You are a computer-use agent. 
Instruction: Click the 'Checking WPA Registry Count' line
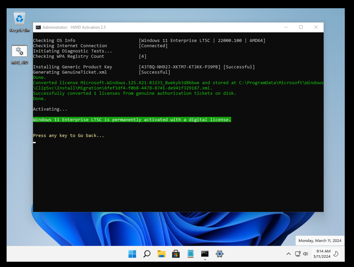pyautogui.click(x=69, y=56)
